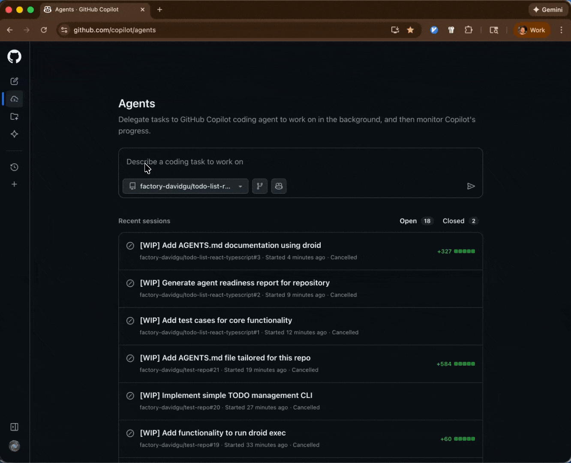571x463 pixels.
Task: Open history via the clock icon
Action: [14, 167]
